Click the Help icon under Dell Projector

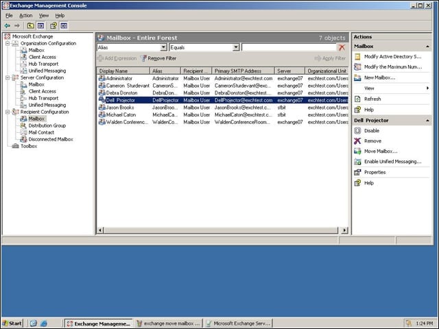coord(357,183)
